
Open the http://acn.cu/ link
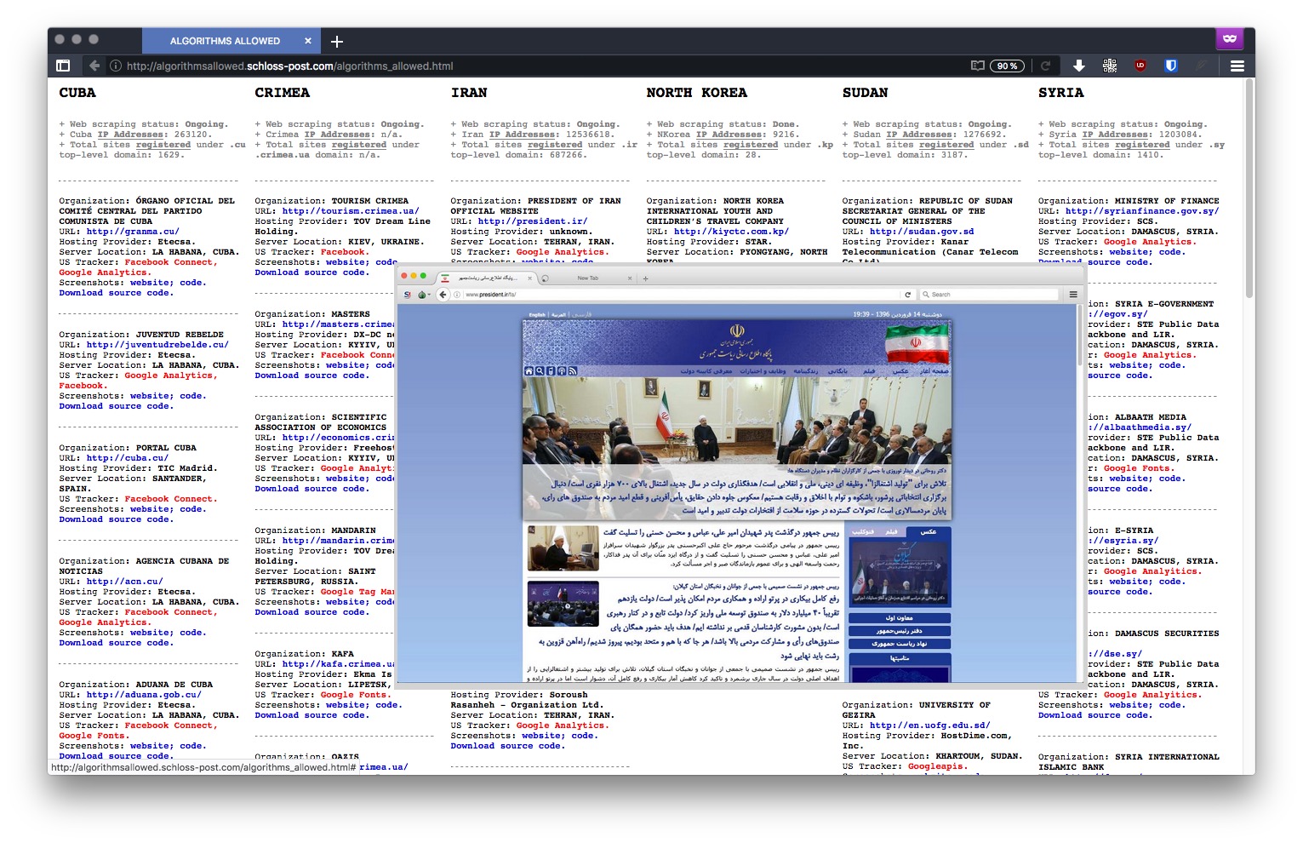pyautogui.click(x=124, y=582)
